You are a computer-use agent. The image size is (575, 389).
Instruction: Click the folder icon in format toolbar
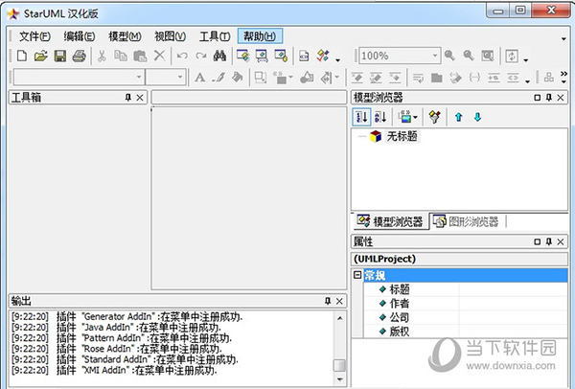coord(437,78)
